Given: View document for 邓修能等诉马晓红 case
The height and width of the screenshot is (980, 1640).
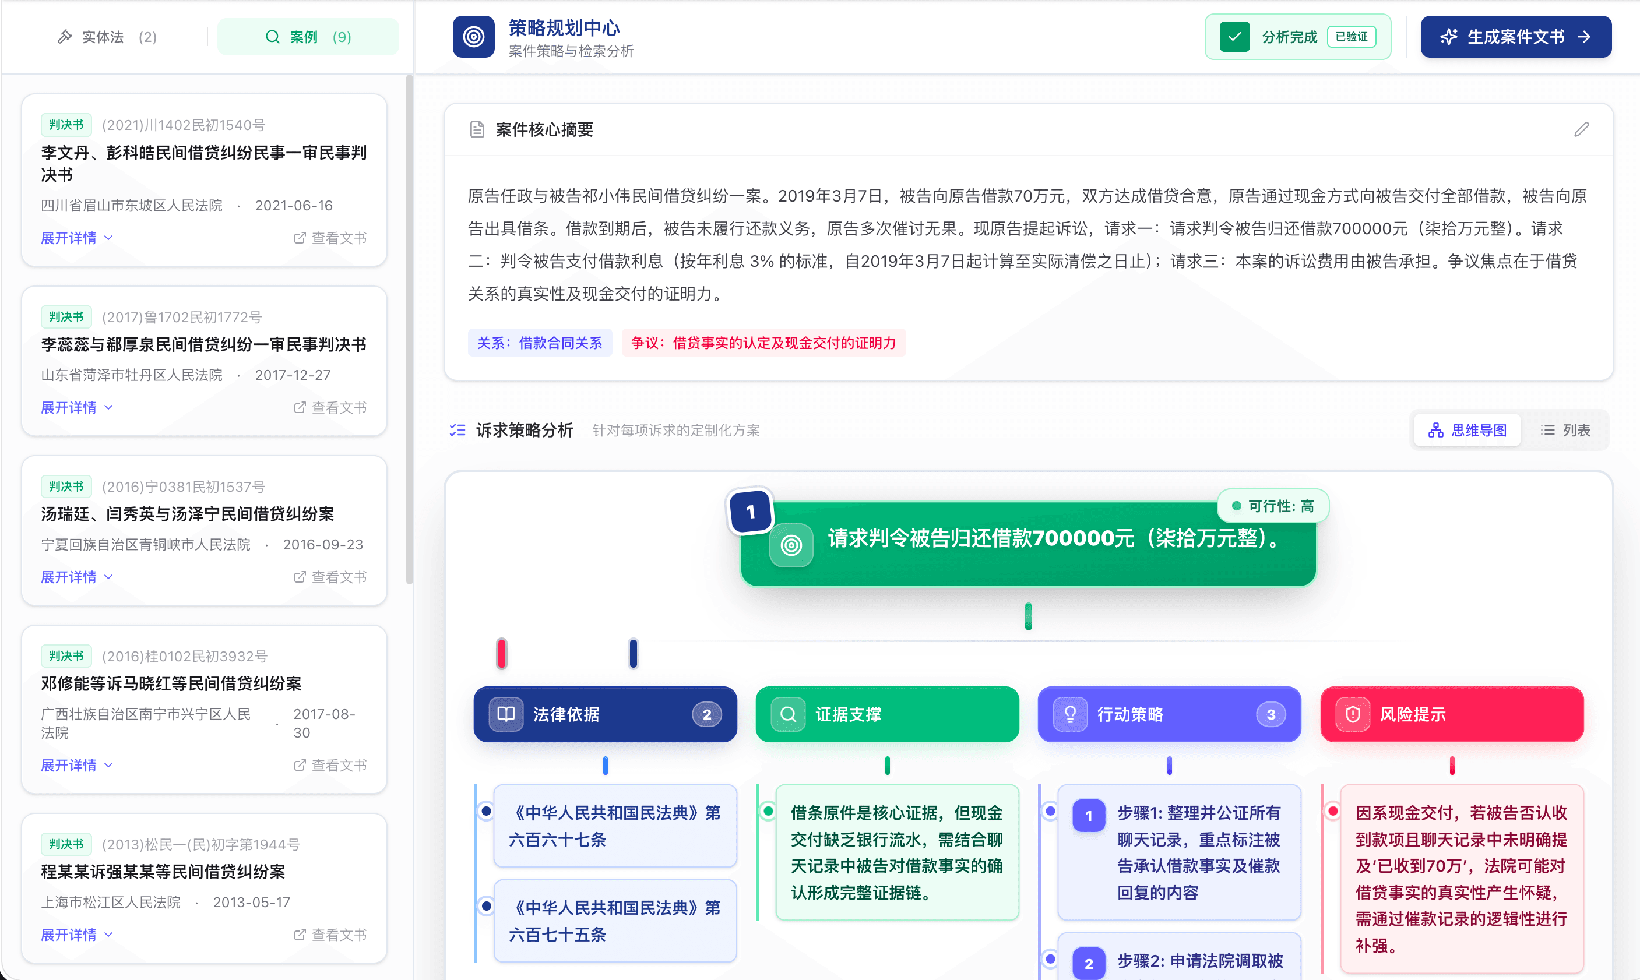Looking at the screenshot, I should pos(330,766).
